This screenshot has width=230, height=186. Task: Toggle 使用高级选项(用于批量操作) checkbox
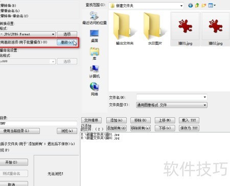[x=24, y=42]
